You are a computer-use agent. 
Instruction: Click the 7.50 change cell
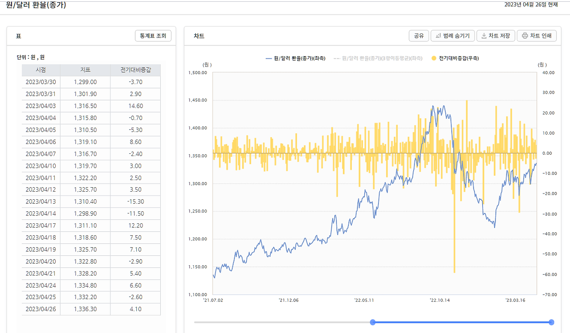pyautogui.click(x=135, y=238)
